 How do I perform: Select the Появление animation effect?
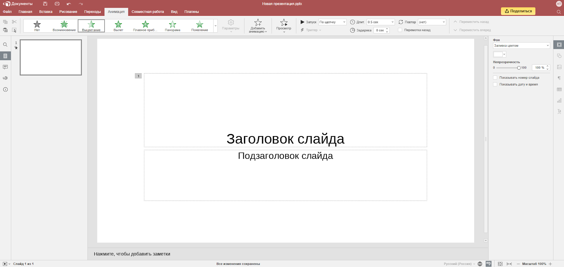(x=200, y=26)
